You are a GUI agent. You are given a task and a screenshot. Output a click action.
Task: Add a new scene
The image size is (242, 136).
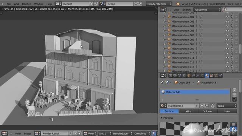tap(136, 4)
